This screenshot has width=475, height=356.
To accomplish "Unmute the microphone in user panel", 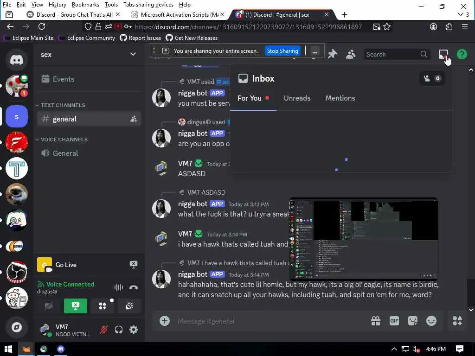I will (104, 330).
